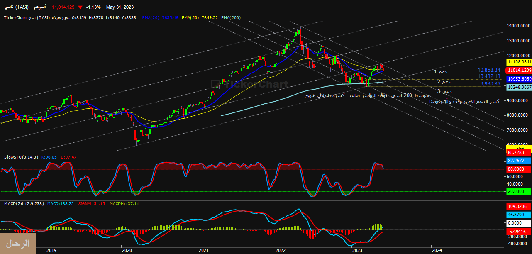Viewport: 532px width, 254px height.
Task: Click the دعم 1 support label
Action: 441,72
